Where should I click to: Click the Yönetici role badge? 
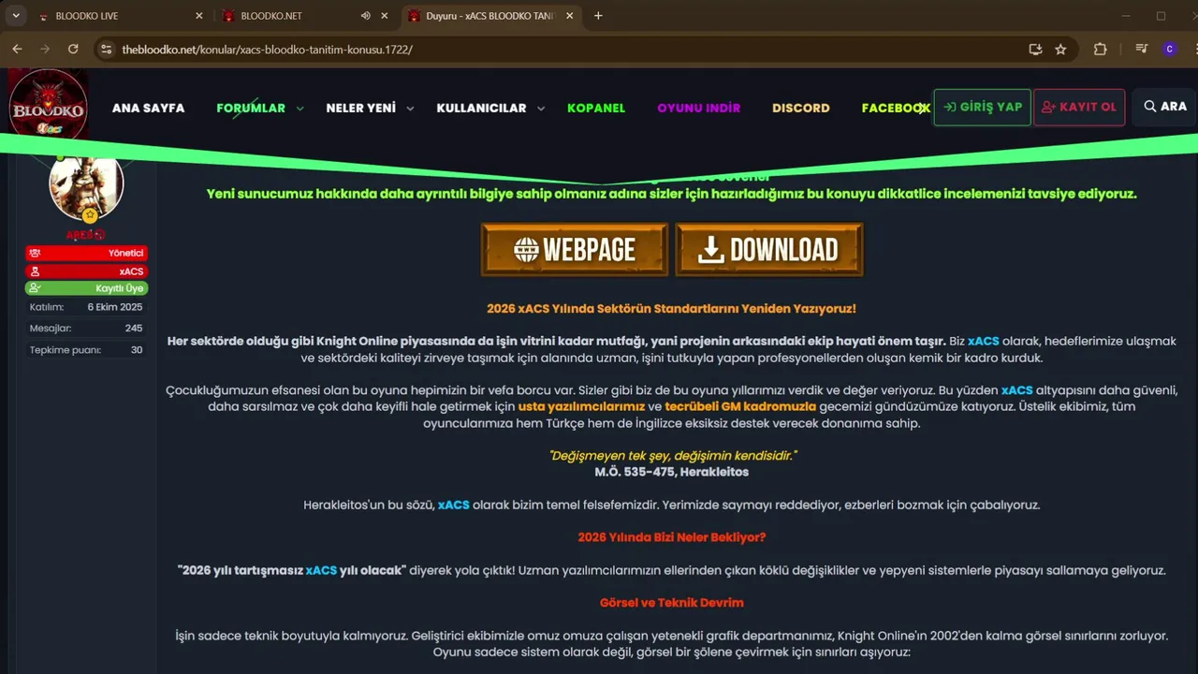[x=86, y=253]
